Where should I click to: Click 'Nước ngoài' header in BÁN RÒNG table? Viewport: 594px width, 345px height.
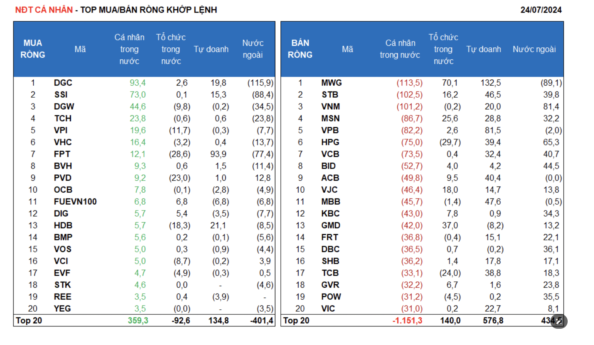coord(534,49)
